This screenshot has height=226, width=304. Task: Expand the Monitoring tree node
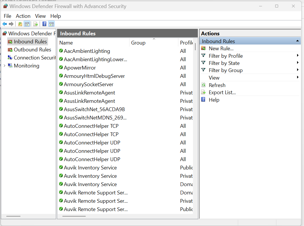click(x=5, y=66)
